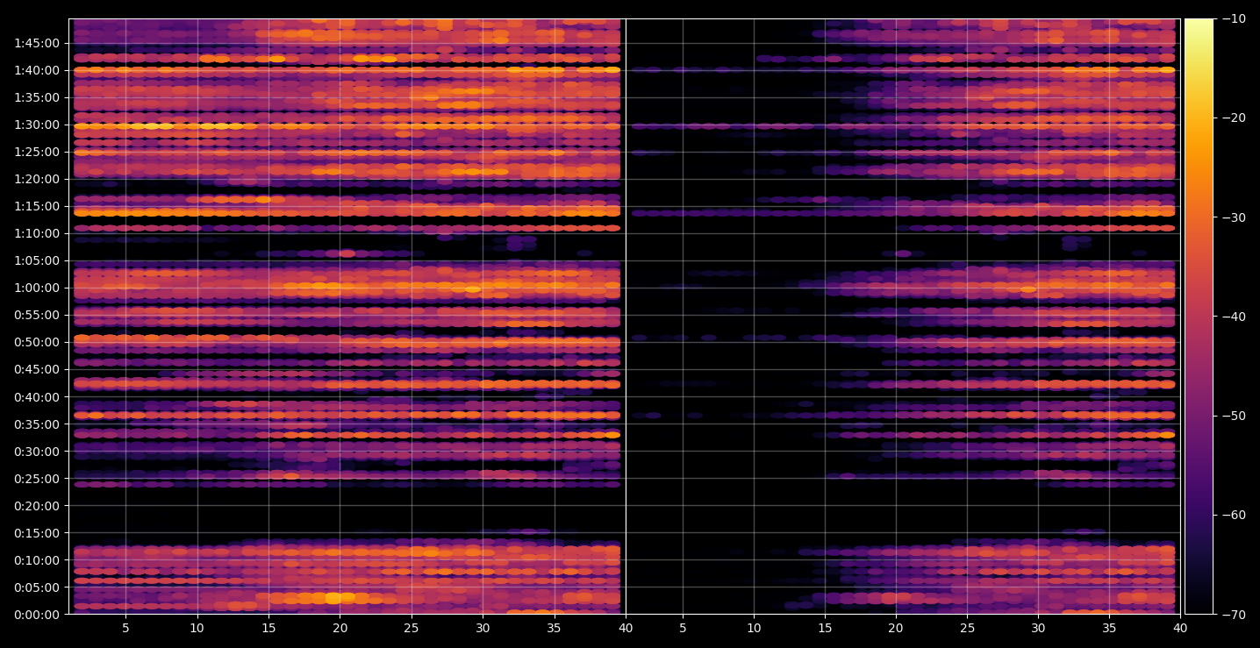
Task: Click the 0:10:00 y-axis tick label
Action: click(x=36, y=559)
